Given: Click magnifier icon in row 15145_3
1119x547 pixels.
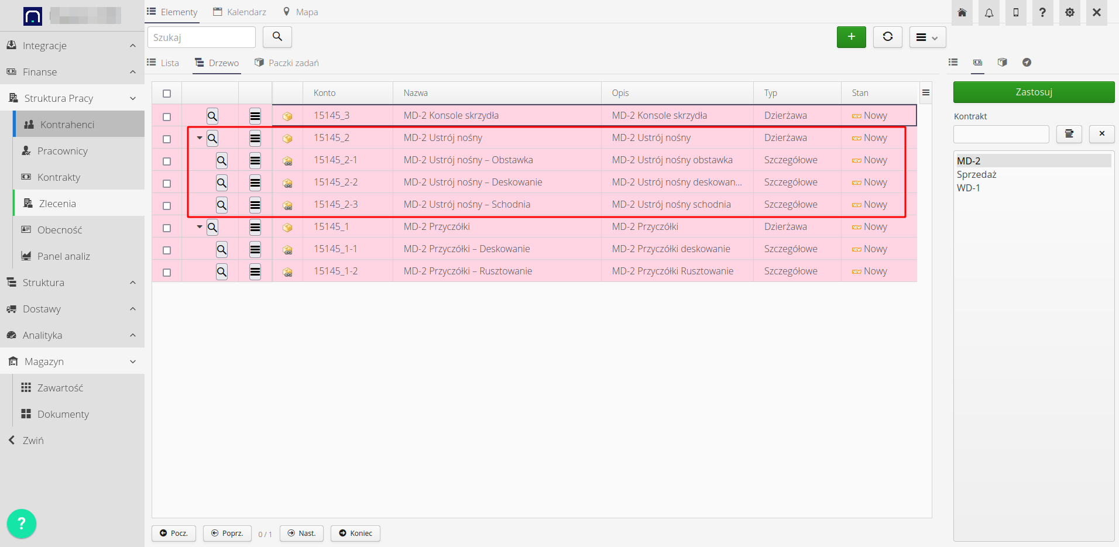Looking at the screenshot, I should click(212, 116).
